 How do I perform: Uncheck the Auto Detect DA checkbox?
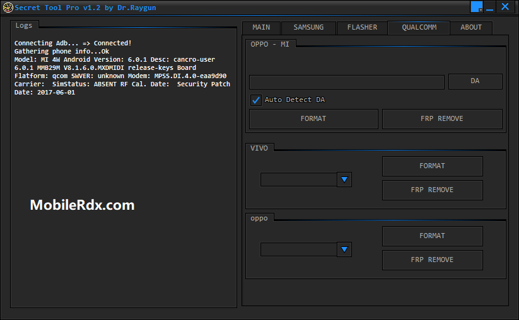256,100
